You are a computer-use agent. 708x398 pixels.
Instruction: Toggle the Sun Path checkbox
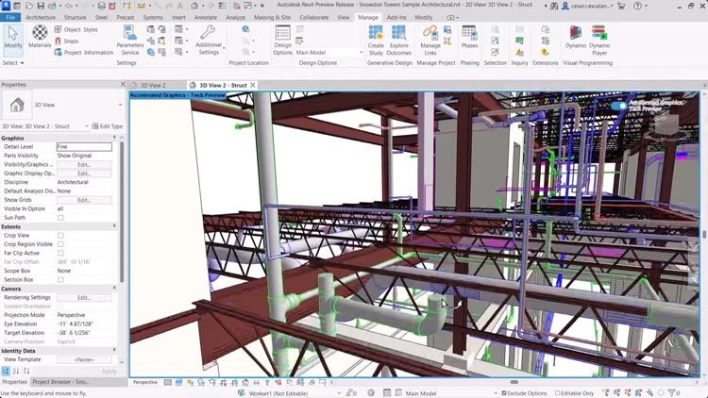pos(60,218)
